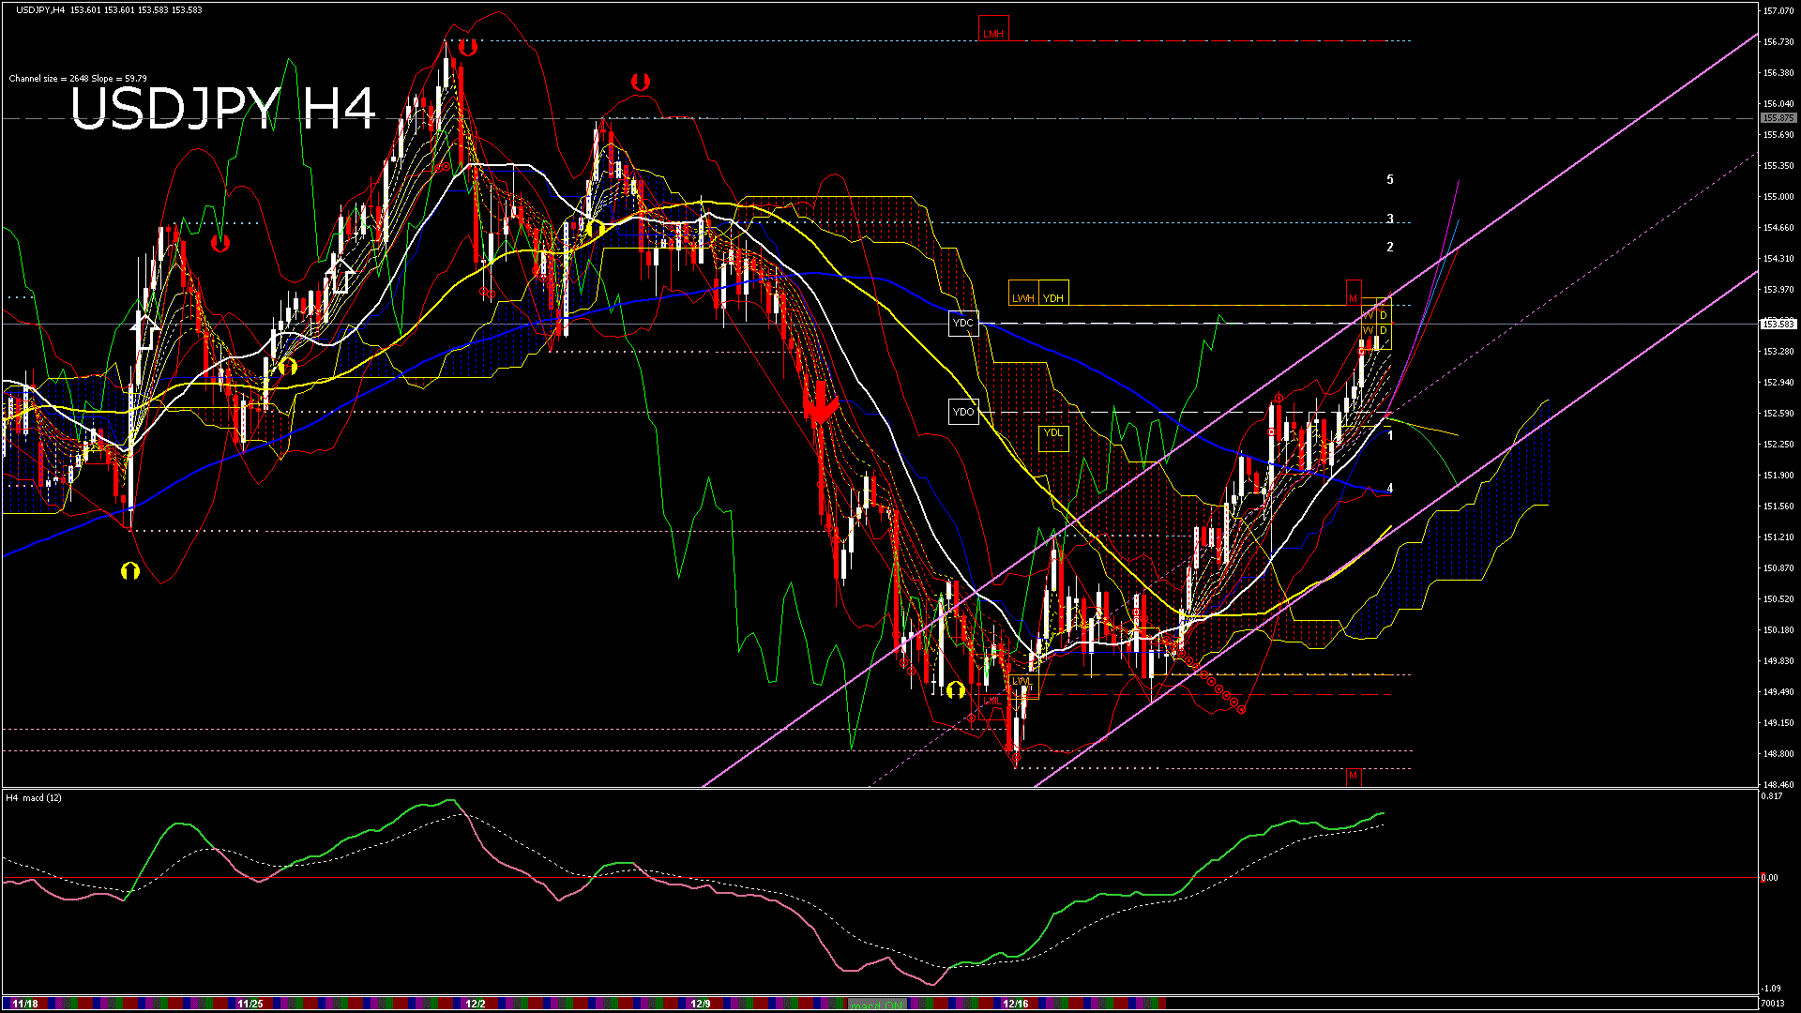This screenshot has height=1013, width=1801.
Task: Click red circle arrow at the chart's highest peak
Action: pos(467,46)
